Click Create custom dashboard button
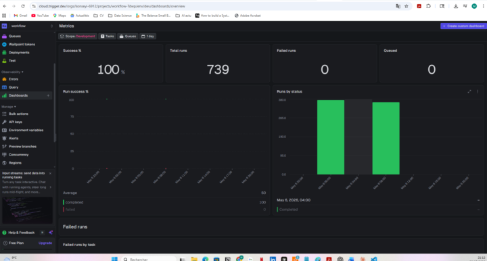Viewport: 487px width, 261px height. [463, 26]
